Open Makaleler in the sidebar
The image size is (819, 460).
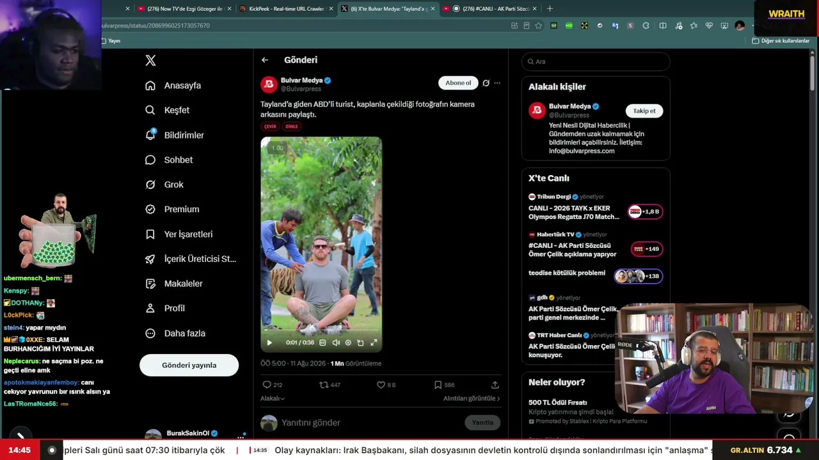pos(173,284)
